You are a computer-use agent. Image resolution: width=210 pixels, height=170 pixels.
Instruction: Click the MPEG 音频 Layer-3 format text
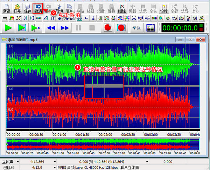point(98,168)
